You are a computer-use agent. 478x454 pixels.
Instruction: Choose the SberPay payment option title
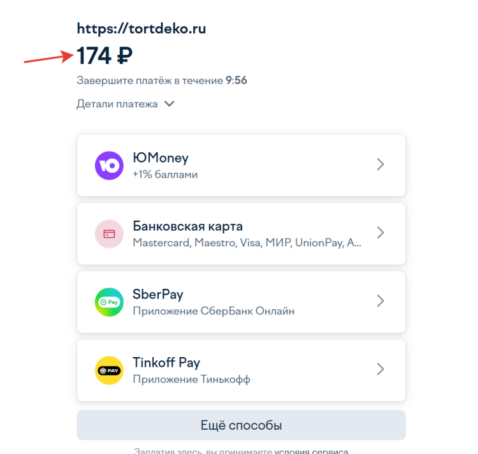pyautogui.click(x=158, y=295)
